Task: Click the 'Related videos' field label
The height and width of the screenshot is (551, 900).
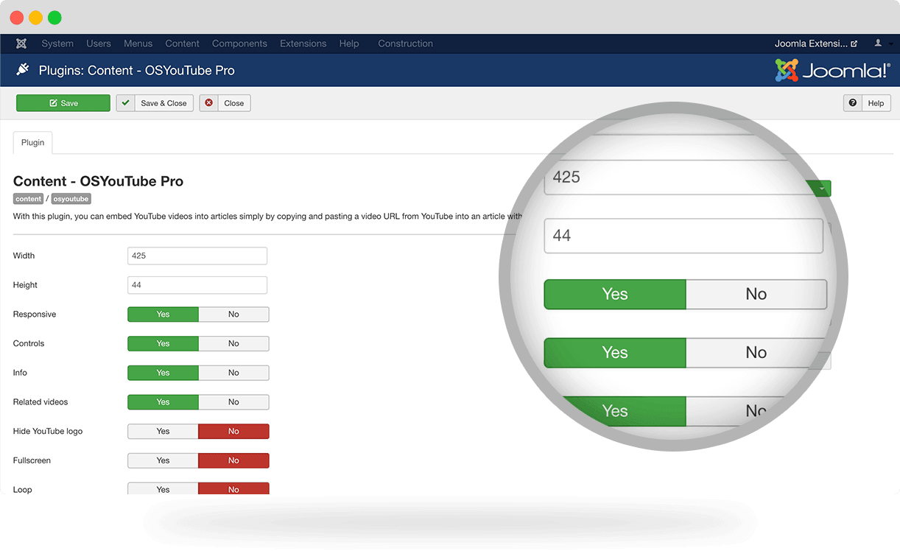Action: (41, 402)
